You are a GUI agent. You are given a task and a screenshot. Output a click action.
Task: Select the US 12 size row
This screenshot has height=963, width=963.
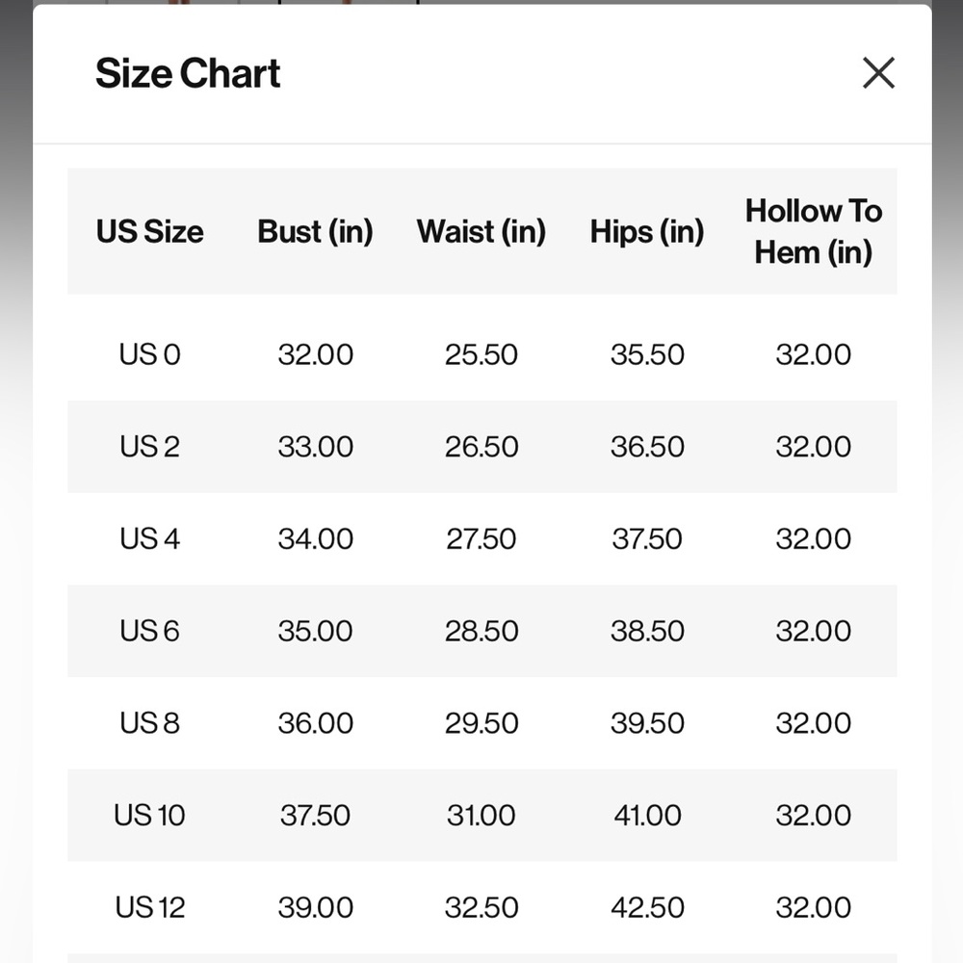(x=482, y=907)
